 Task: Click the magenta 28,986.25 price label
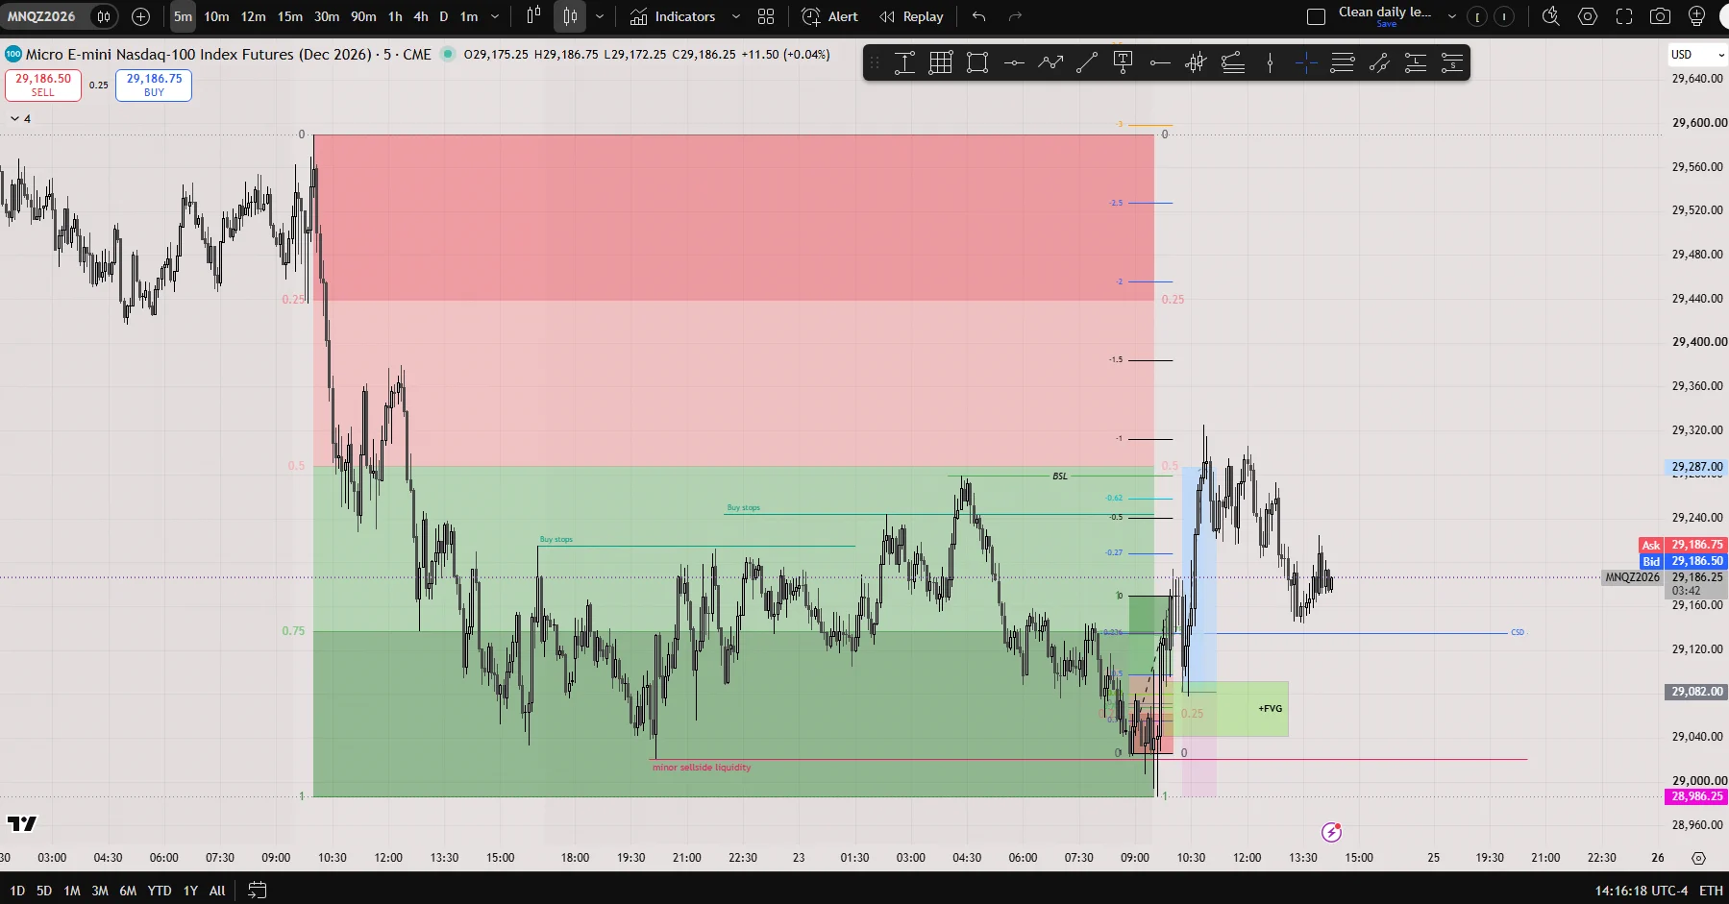tap(1696, 796)
